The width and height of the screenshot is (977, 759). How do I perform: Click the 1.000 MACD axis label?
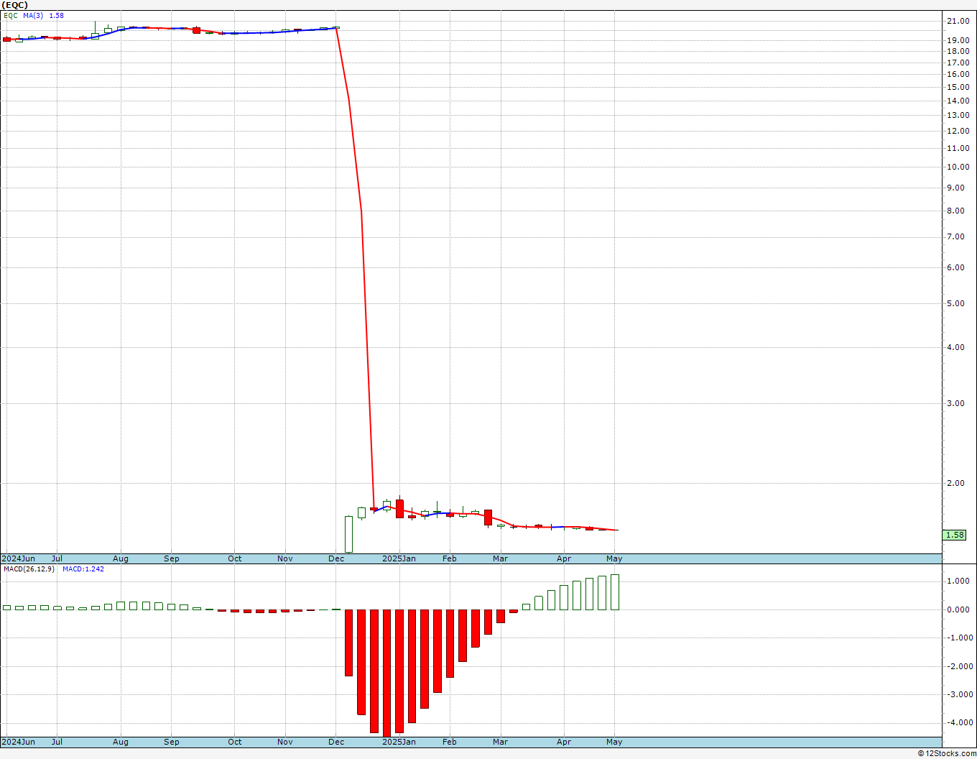[958, 581]
